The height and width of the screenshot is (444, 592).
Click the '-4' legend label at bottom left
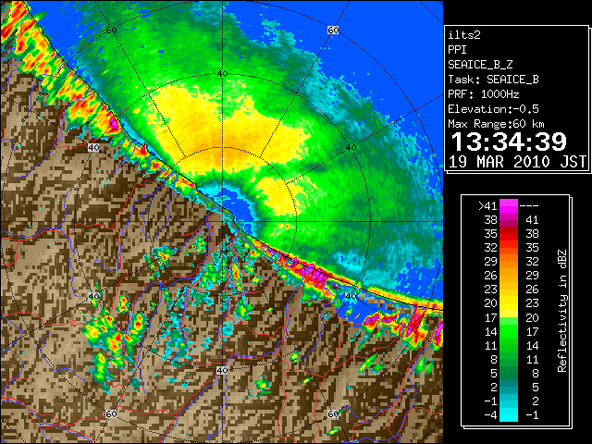coord(490,415)
